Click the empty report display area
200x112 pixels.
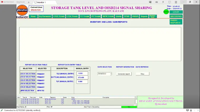(x=100, y=44)
